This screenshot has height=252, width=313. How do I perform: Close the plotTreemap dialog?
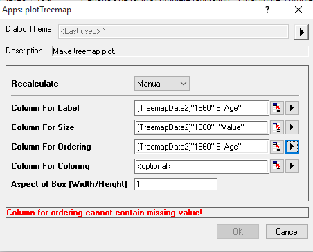pyautogui.click(x=298, y=10)
